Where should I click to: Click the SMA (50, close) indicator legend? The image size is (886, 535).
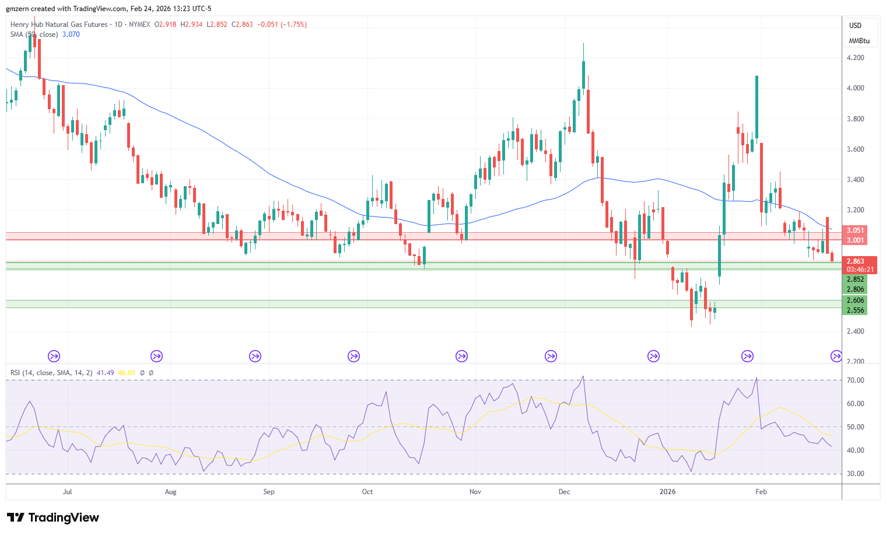tap(34, 34)
